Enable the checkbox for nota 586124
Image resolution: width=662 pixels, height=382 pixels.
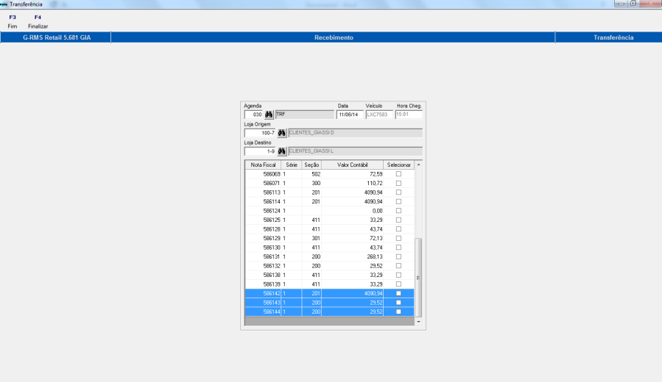tap(398, 211)
